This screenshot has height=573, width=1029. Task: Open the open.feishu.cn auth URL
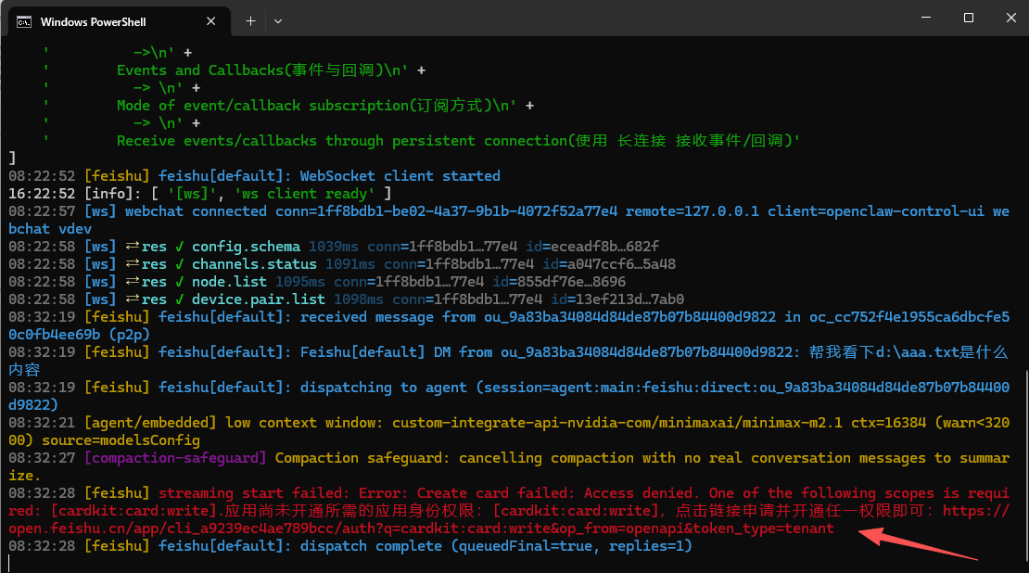421,529
